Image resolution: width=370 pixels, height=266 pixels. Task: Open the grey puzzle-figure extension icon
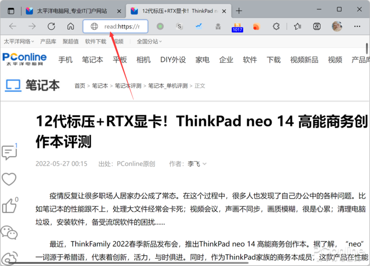[218, 26]
